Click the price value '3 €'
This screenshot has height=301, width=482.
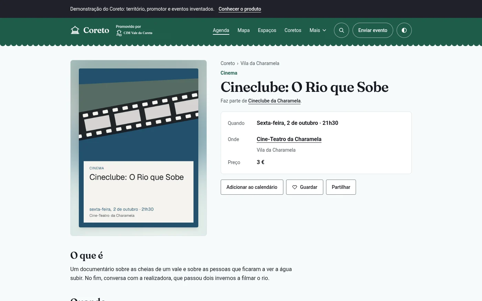click(261, 162)
